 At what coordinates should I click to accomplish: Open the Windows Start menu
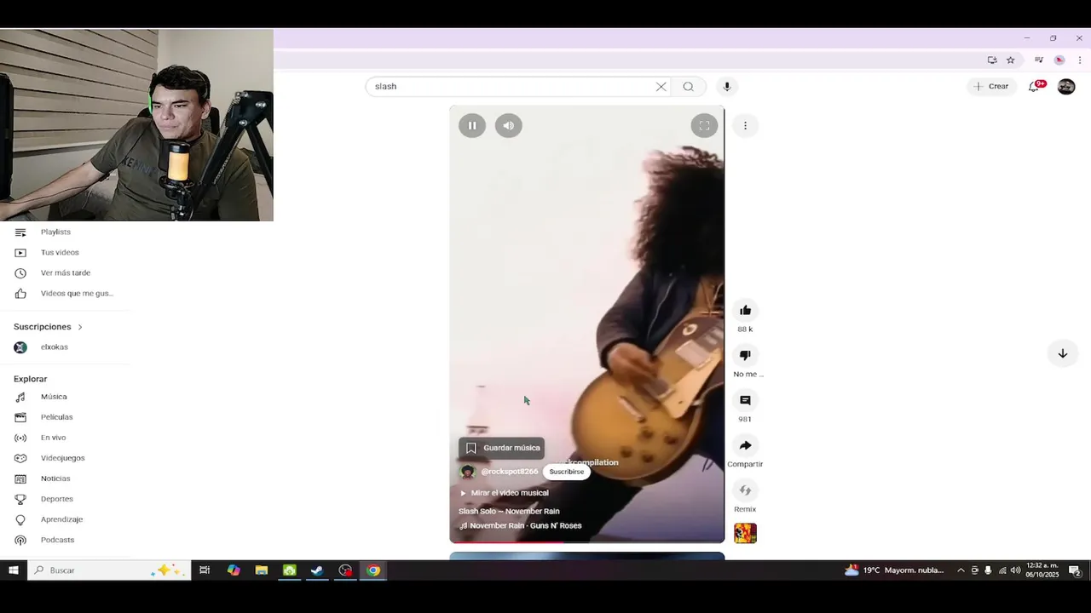click(14, 570)
